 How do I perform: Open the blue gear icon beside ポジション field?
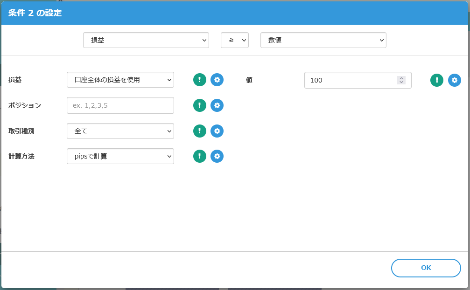click(217, 105)
